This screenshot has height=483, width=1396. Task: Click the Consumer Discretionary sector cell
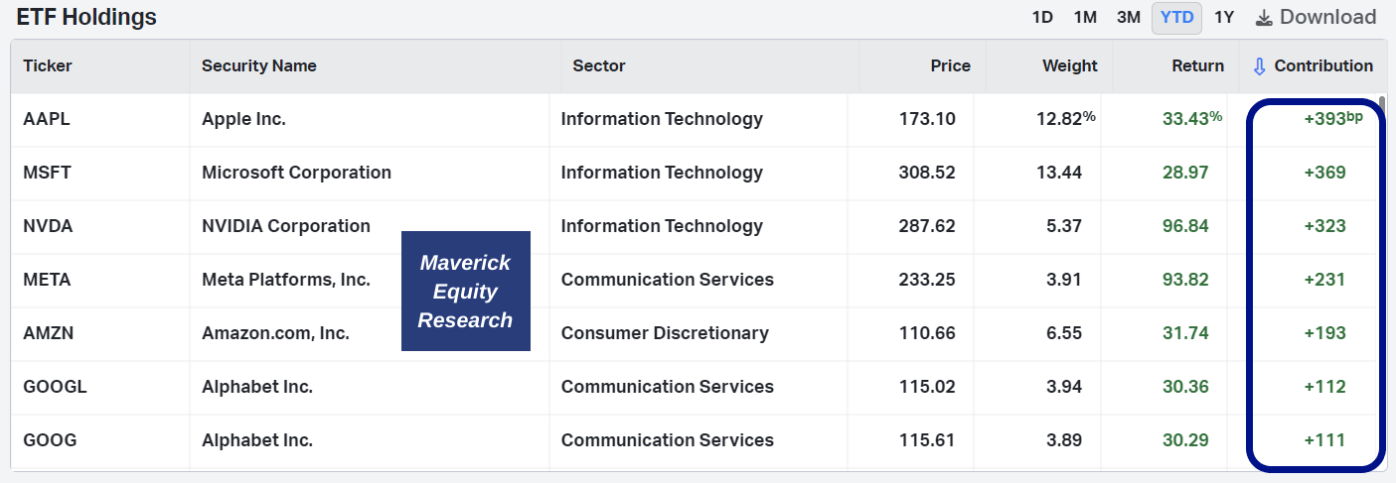tap(665, 333)
